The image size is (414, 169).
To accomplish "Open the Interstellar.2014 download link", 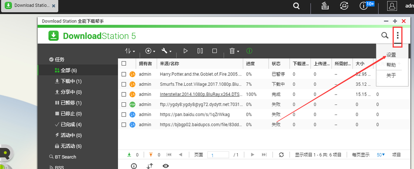I will click(x=201, y=94).
